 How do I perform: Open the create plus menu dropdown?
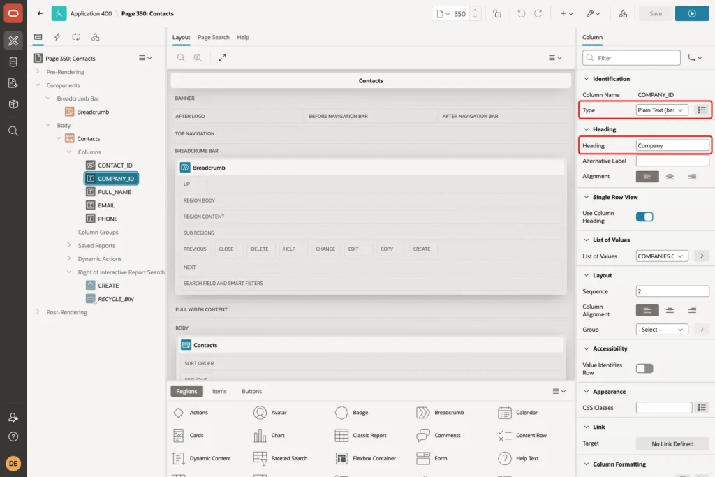point(567,14)
